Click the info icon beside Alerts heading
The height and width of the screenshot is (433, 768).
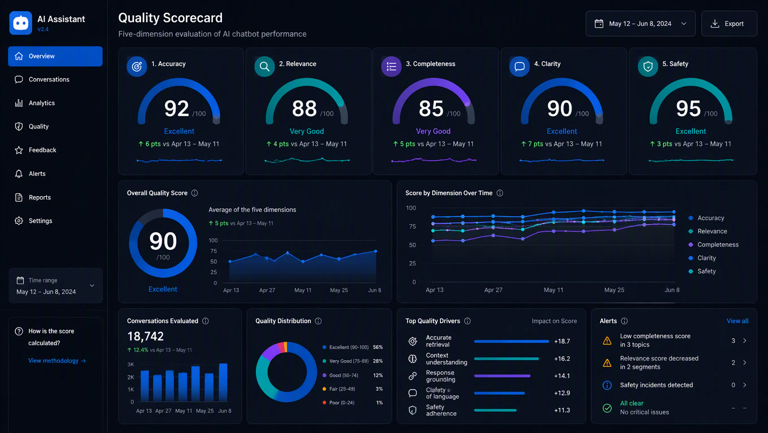click(x=625, y=321)
